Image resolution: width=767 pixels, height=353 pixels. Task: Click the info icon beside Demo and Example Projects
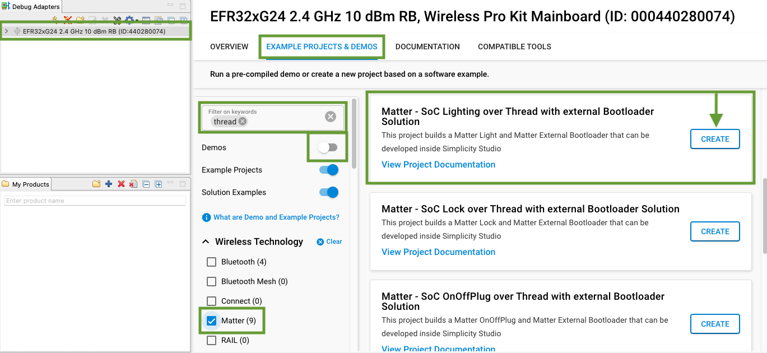coord(206,217)
